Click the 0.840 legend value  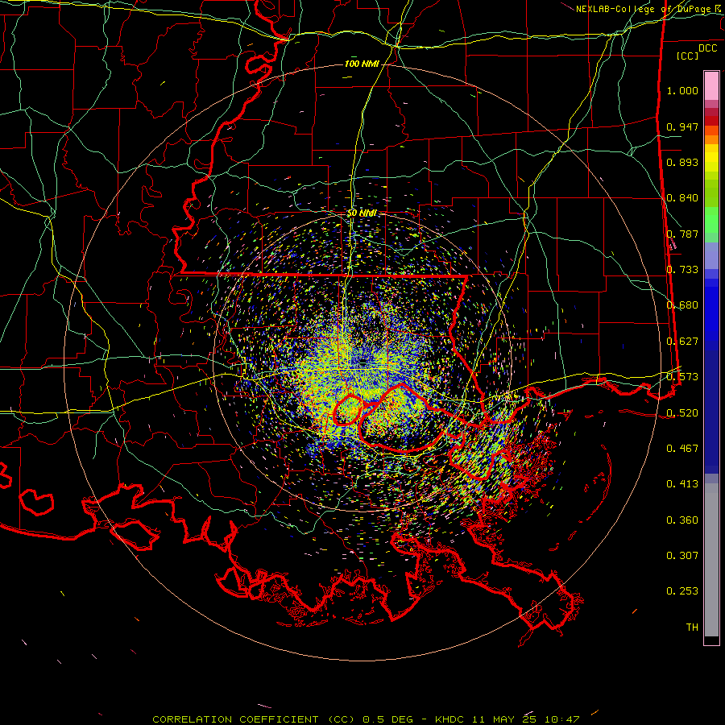pos(682,198)
